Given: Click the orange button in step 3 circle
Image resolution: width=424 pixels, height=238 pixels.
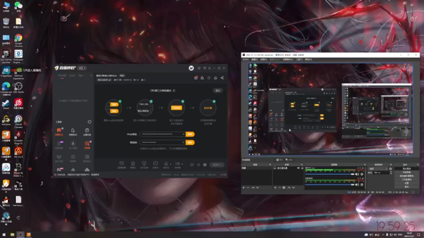Looking at the screenshot, I should 176,108.
